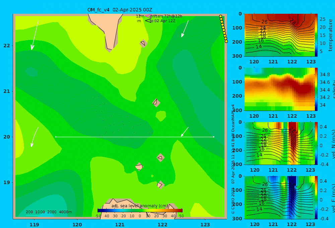
Task: Click longitude tick "123" on main map
Action: point(205,225)
